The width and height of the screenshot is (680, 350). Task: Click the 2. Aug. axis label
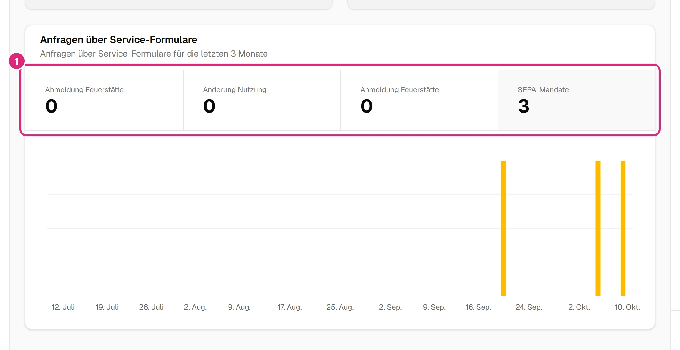click(x=195, y=307)
